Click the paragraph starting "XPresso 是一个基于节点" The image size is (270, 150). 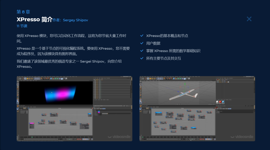pyautogui.click(x=73, y=51)
